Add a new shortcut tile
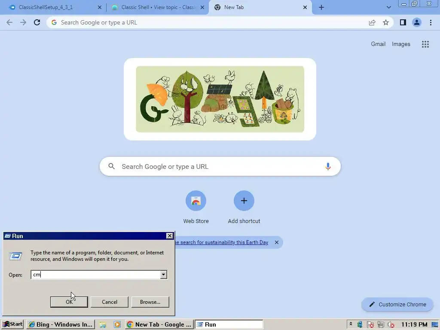This screenshot has height=330, width=440. 244,208
